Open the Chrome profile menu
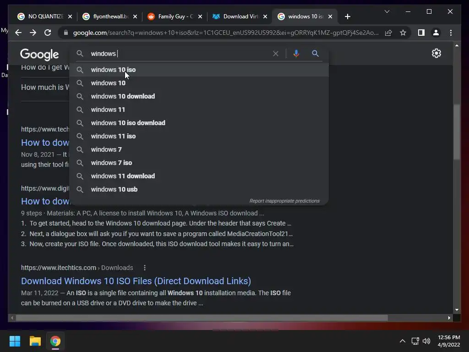Screen dimensions: 469x352 click(x=436, y=33)
